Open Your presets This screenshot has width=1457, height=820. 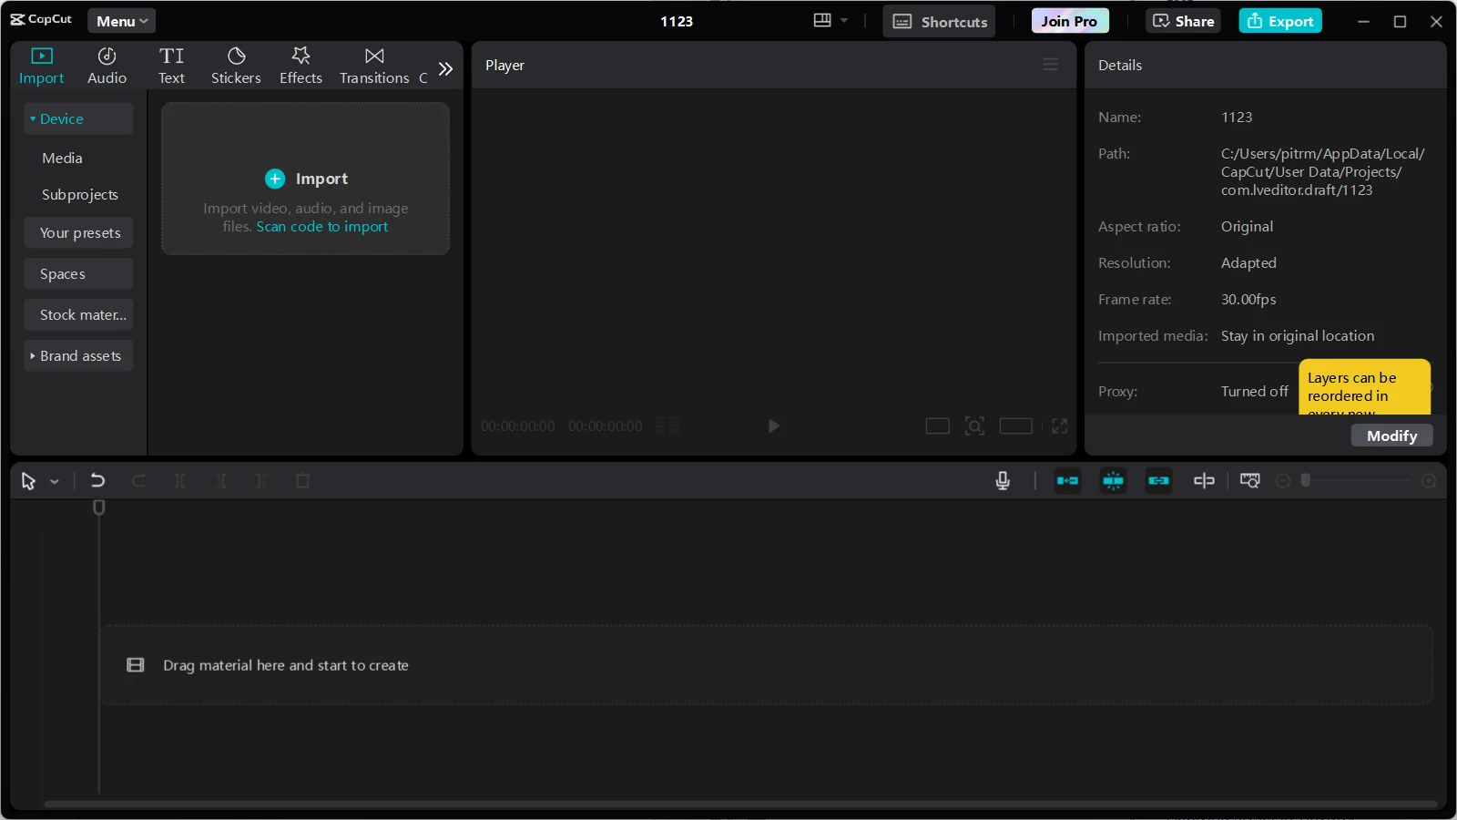(78, 232)
